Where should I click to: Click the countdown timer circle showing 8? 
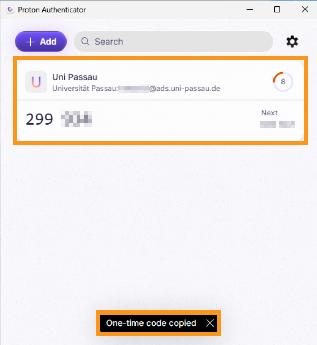(283, 82)
